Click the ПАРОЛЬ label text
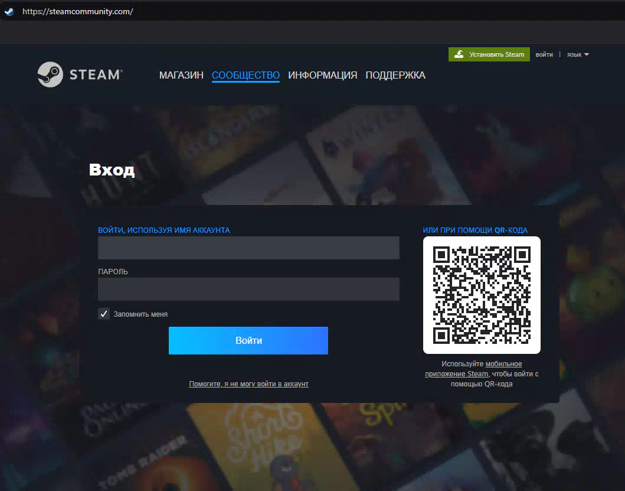 113,271
